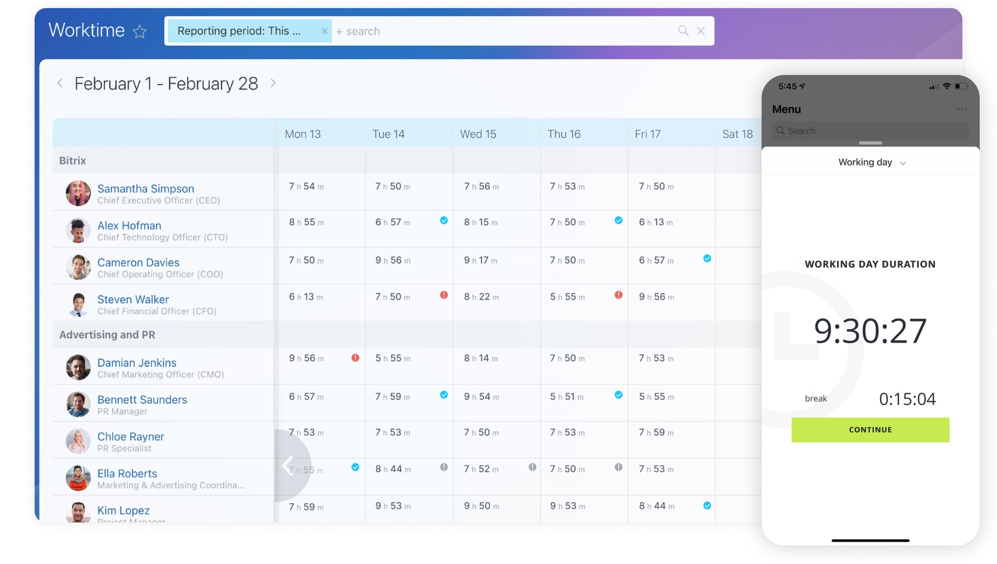Click blue checkmark on Alex Hofman Tuesday
Viewport: 997px width, 564px height.
(444, 221)
